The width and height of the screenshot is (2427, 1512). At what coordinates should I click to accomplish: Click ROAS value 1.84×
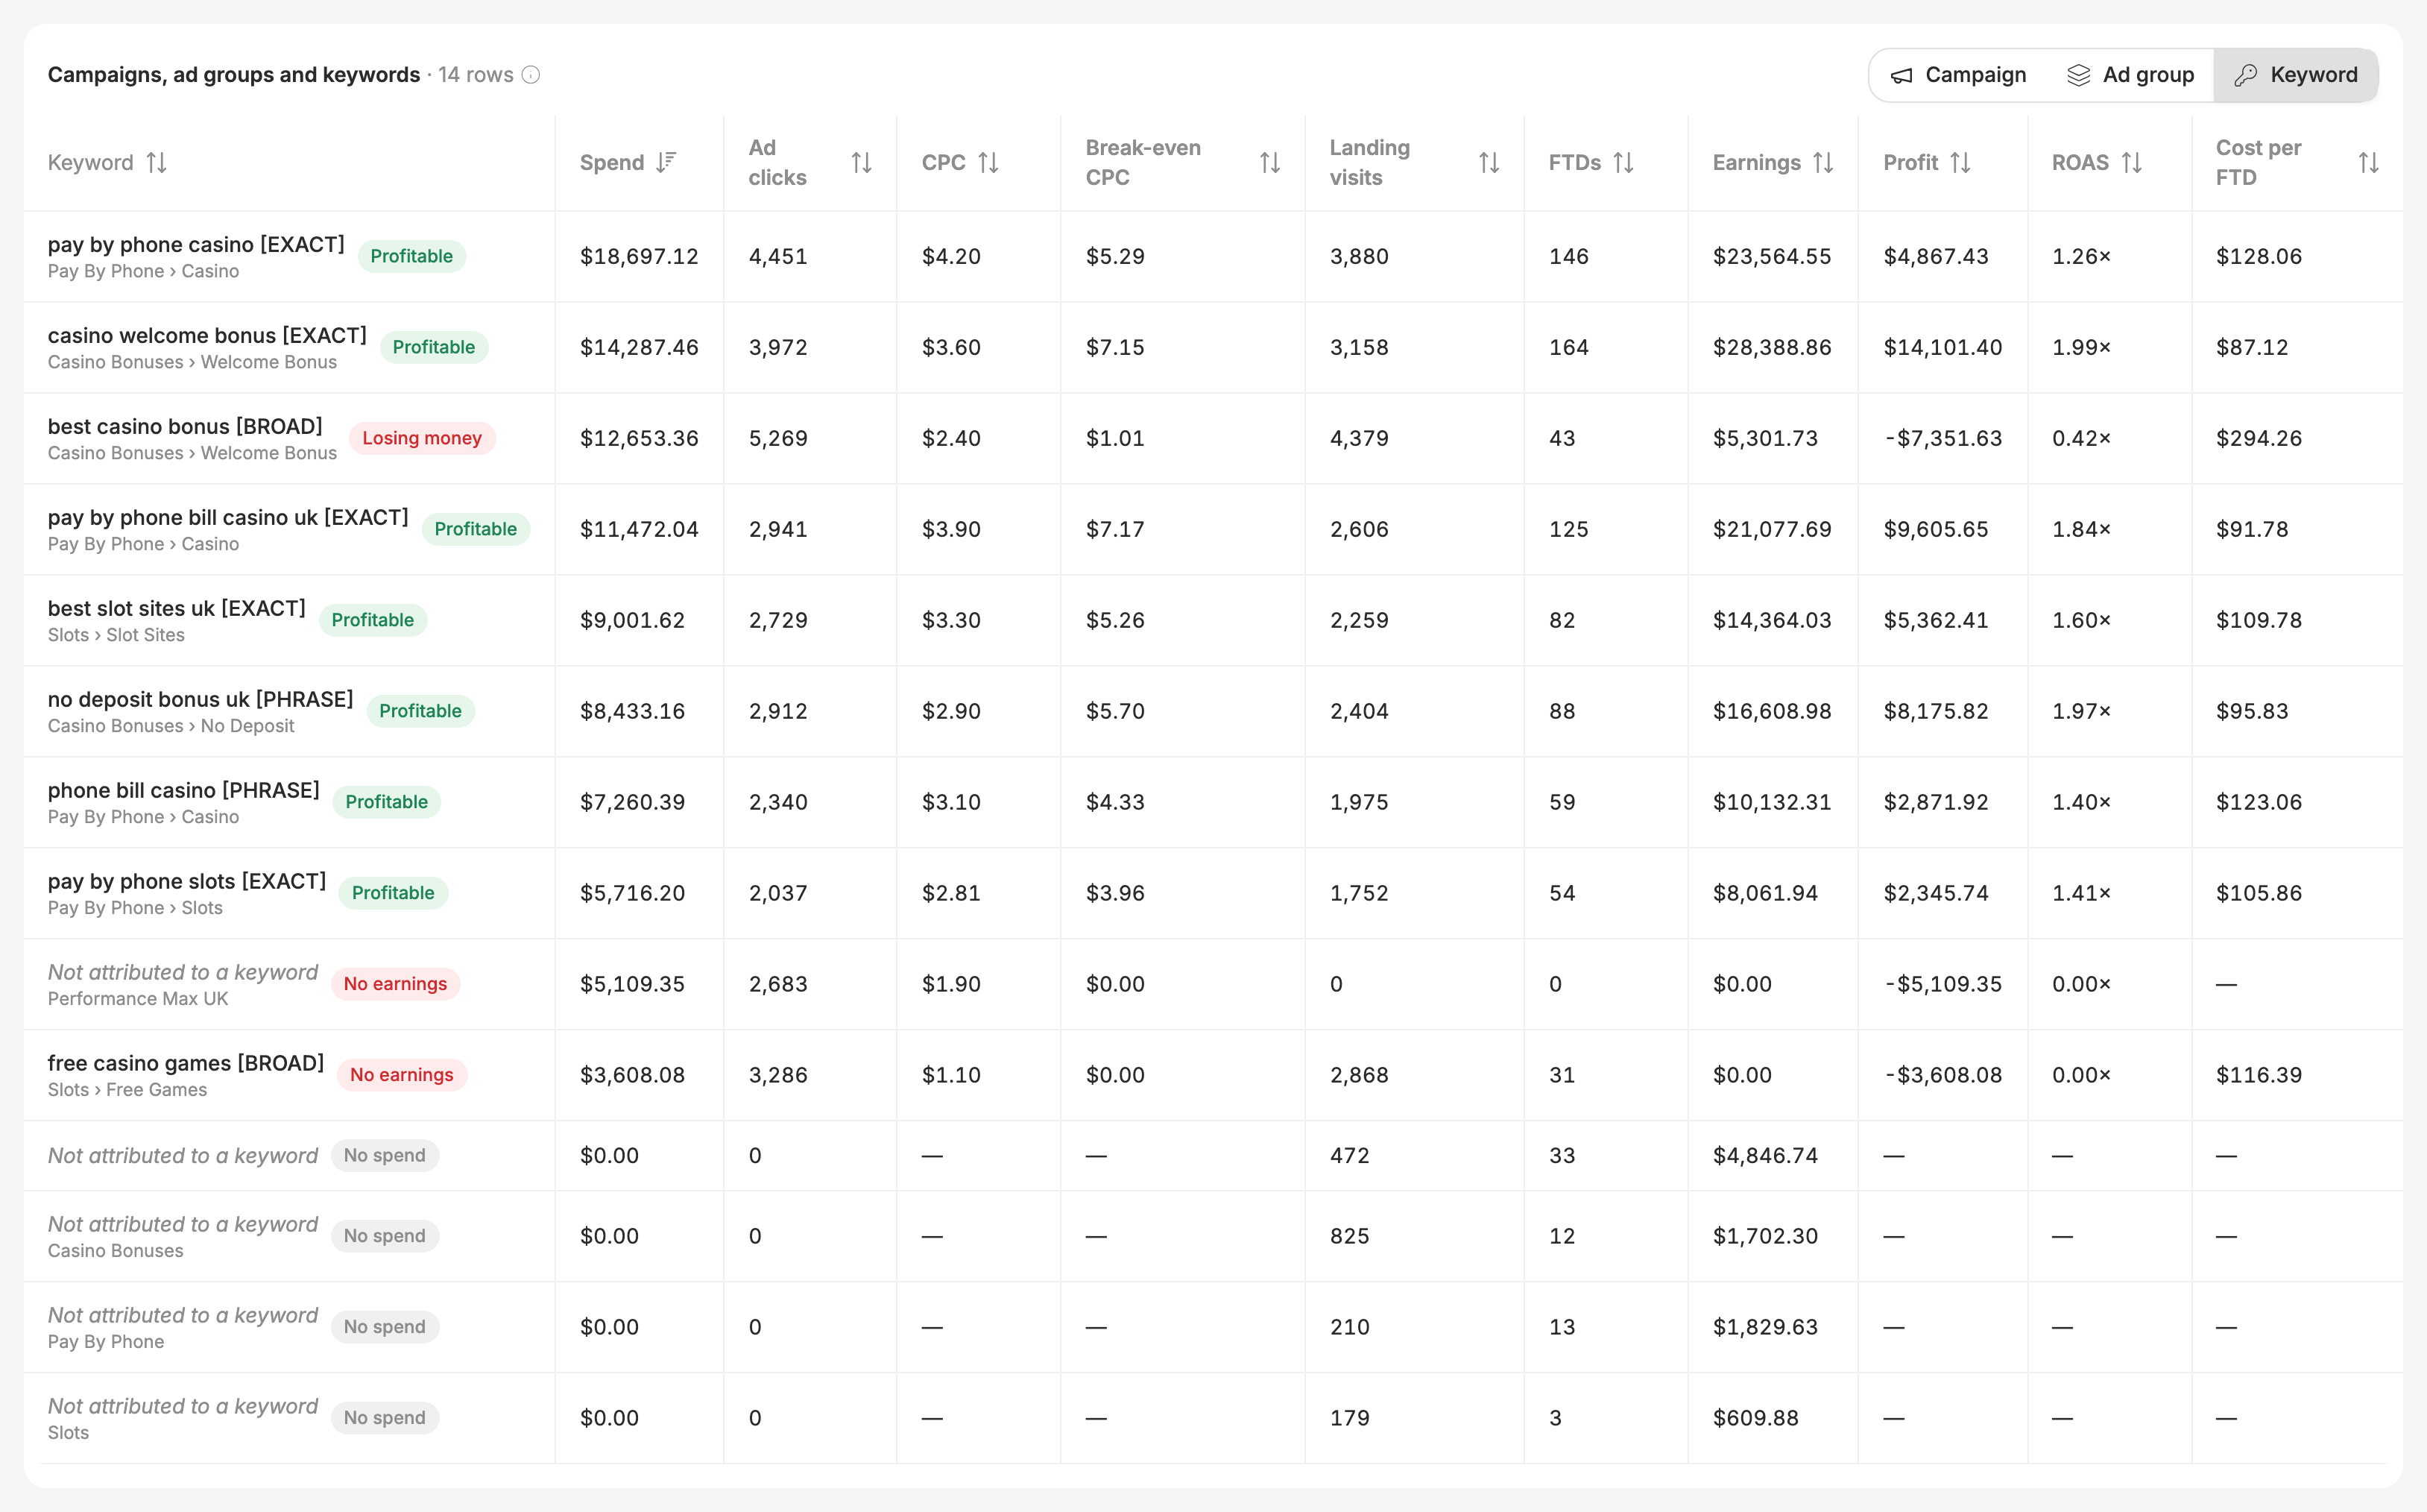(x=2081, y=530)
